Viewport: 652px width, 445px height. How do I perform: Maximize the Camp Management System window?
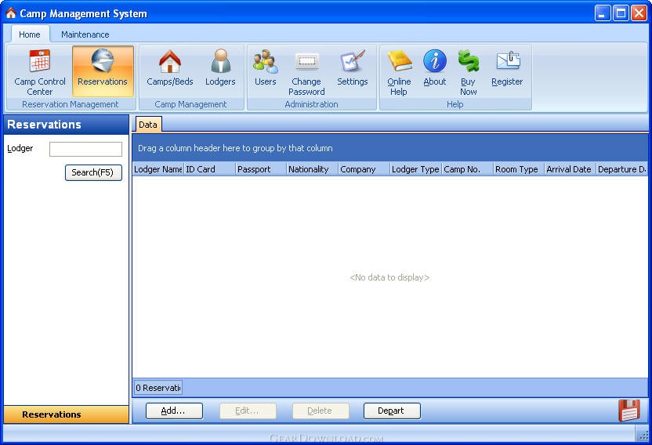pyautogui.click(x=621, y=13)
